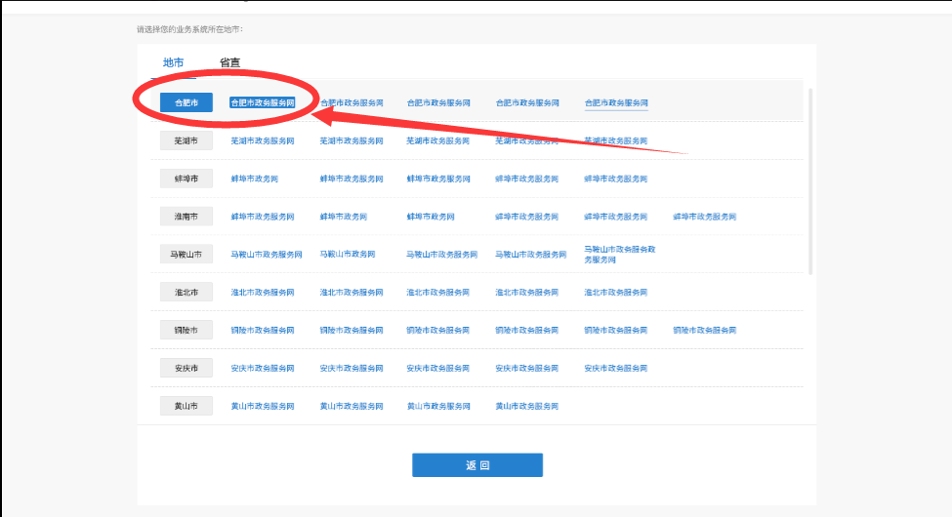
Task: Select the 合肥市 city button
Action: (x=186, y=102)
